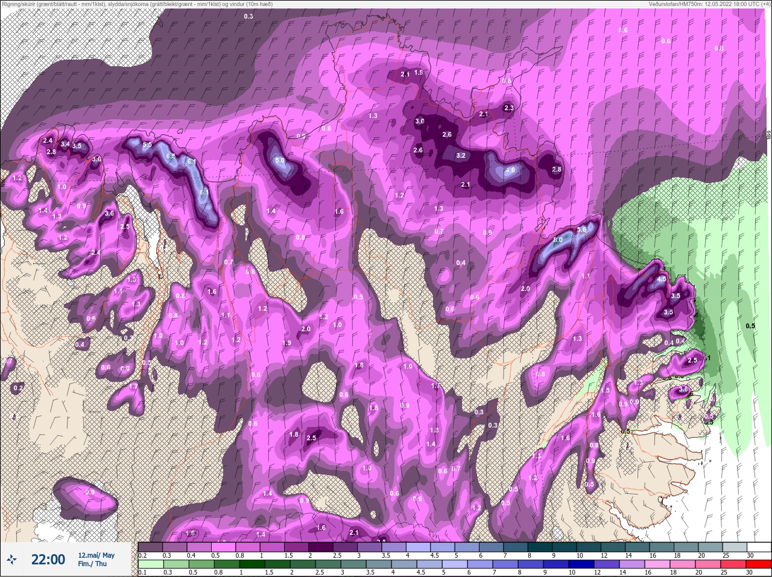Image resolution: width=772 pixels, height=577 pixels.
Task: Click the 4.6 precipitation value on the map
Action: (x=510, y=170)
